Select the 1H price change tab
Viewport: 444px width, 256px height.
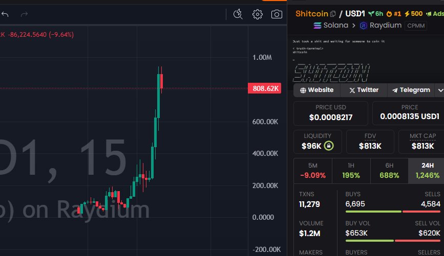tap(351, 171)
